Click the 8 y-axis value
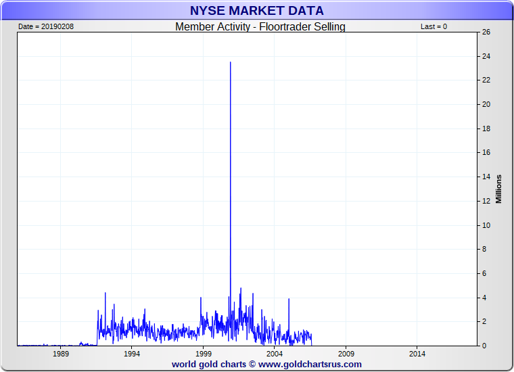The width and height of the screenshot is (514, 372). tap(484, 250)
